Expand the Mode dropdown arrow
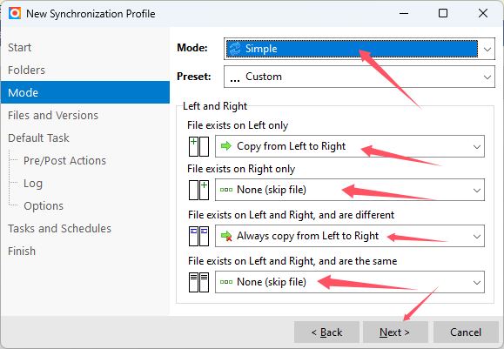Viewport: 504px width, 349px height. pos(487,49)
